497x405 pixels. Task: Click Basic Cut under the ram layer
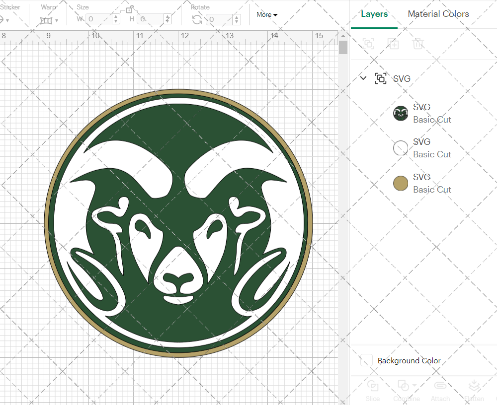pos(432,120)
